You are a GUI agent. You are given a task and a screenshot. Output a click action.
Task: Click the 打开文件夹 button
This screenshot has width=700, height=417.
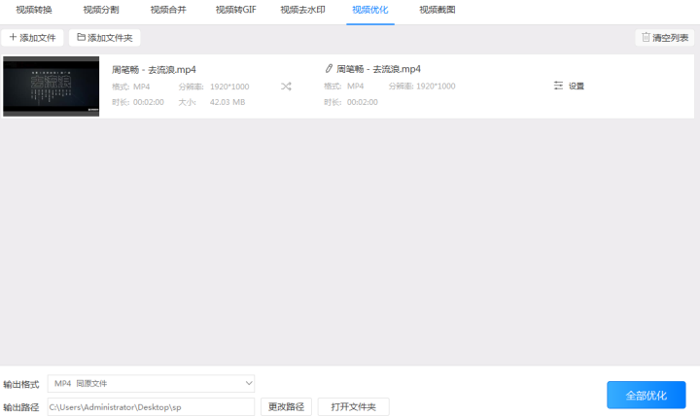(x=354, y=406)
